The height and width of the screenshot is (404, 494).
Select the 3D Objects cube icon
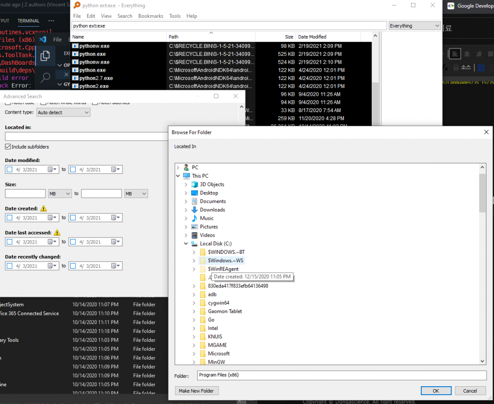pos(195,185)
